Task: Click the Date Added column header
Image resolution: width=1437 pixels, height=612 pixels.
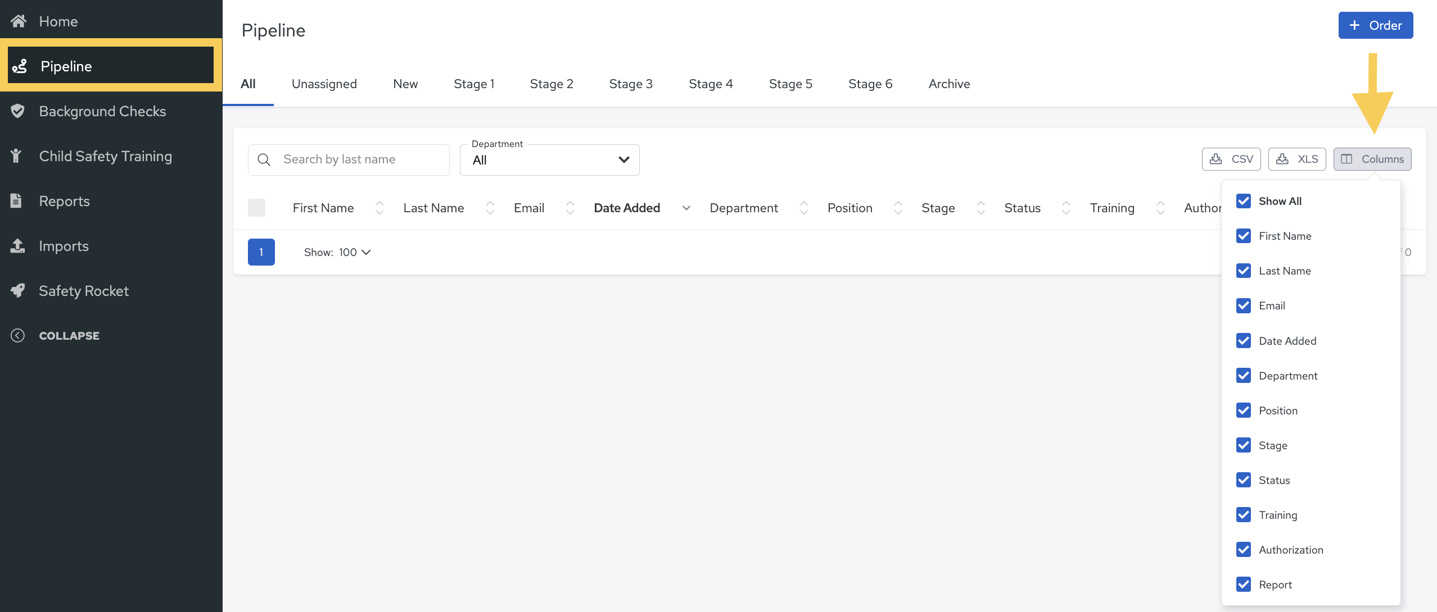Action: pyautogui.click(x=627, y=208)
